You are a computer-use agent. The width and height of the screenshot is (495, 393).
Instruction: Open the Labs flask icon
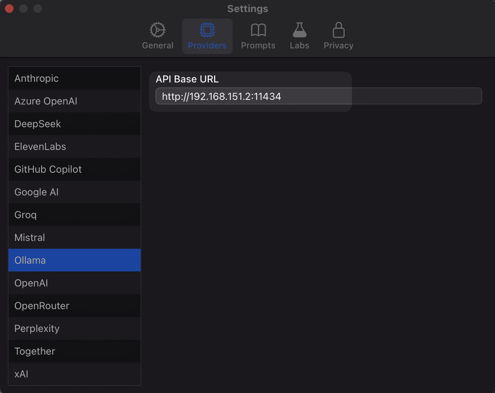(x=299, y=30)
